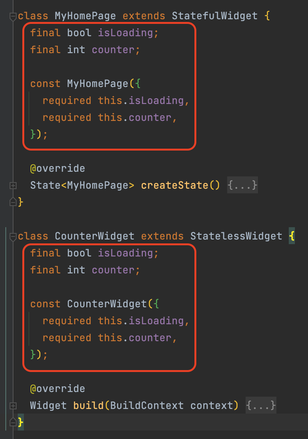308x439 pixels.
Task: Click the @override annotation above createState
Action: 58,168
